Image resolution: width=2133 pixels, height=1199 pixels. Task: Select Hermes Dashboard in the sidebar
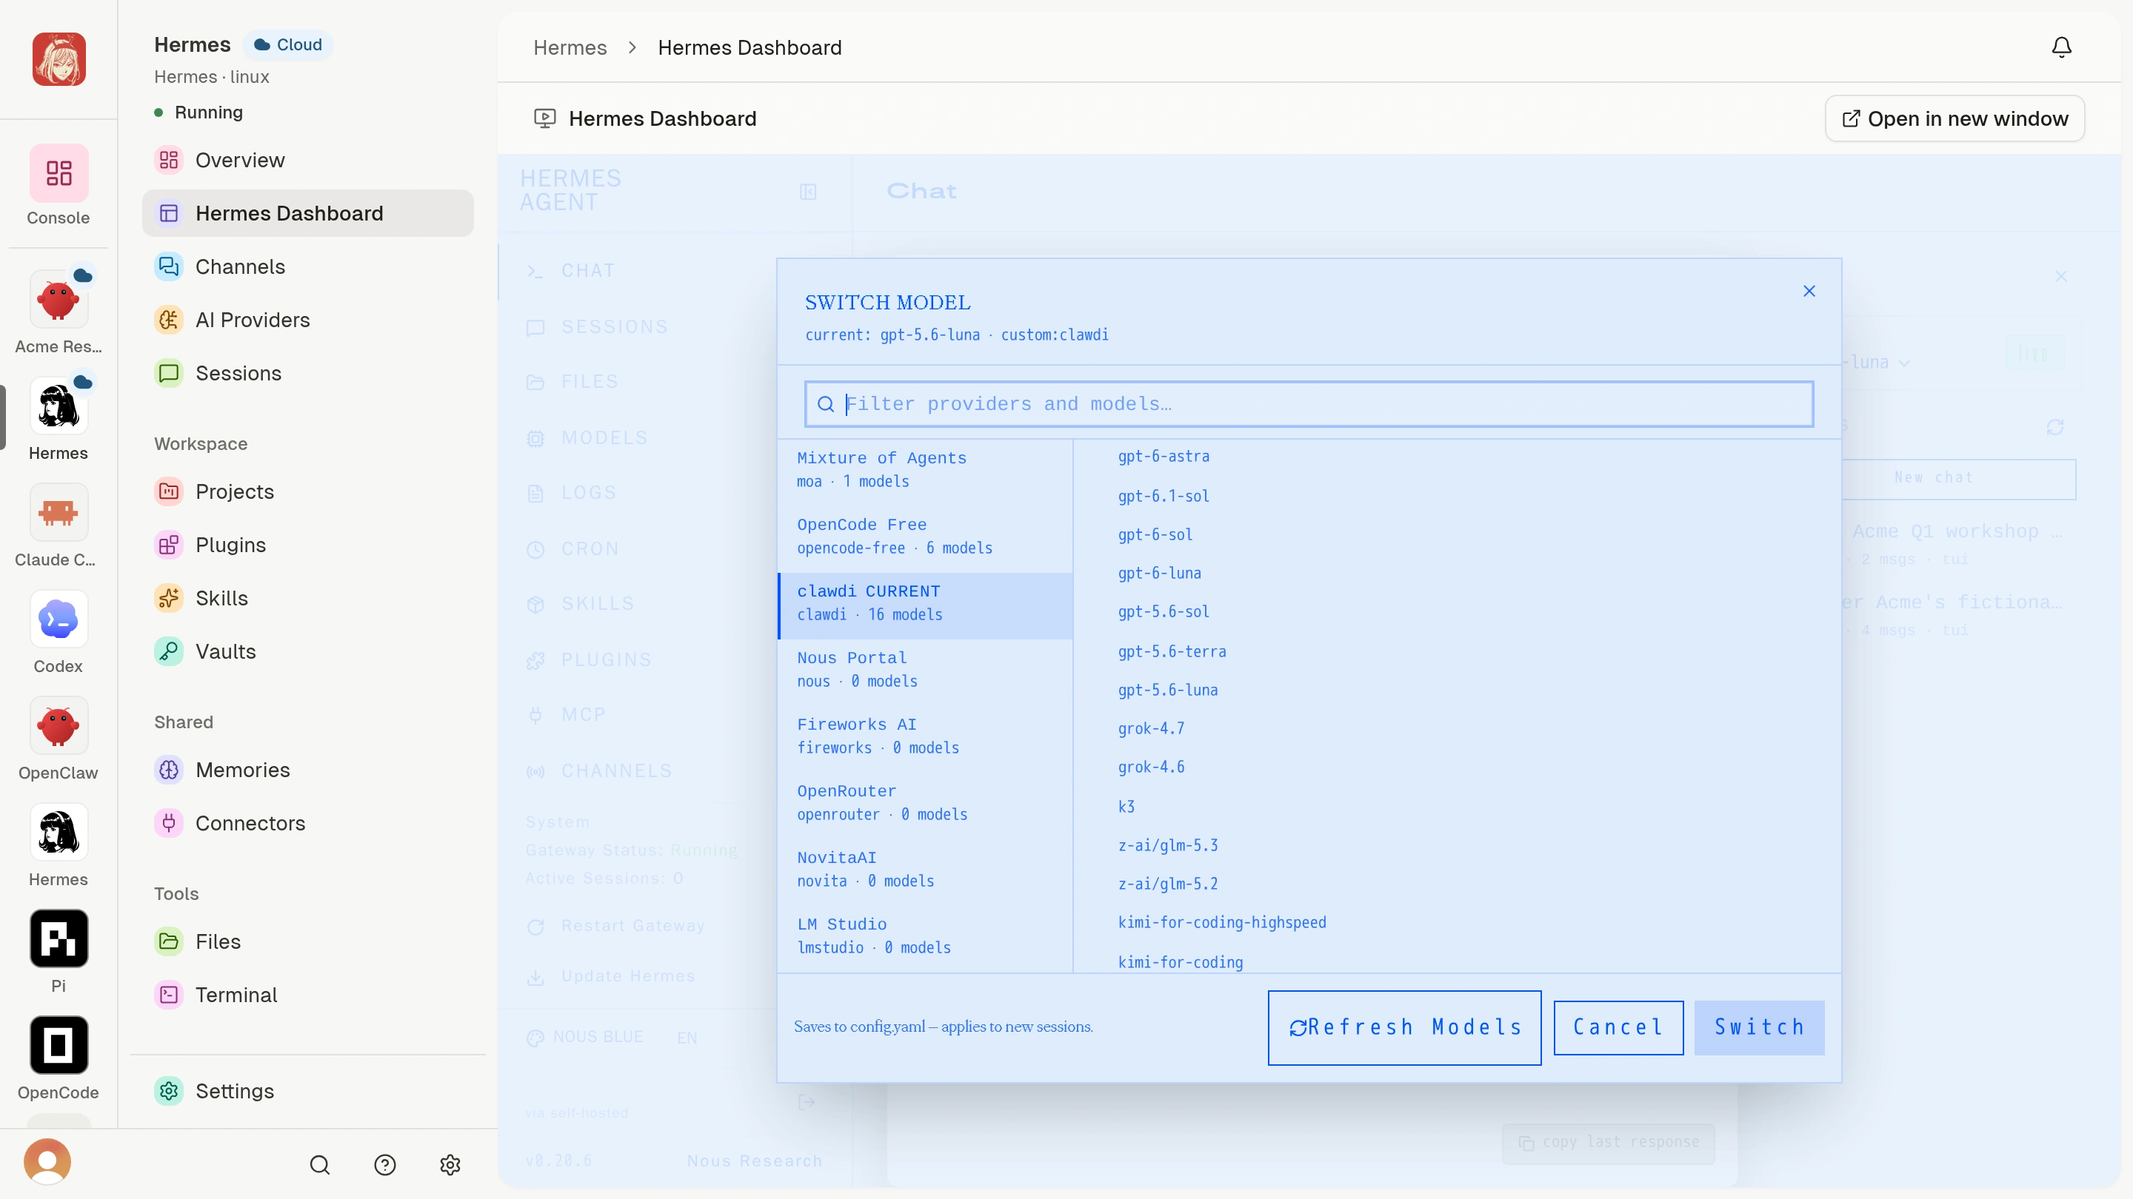point(308,213)
